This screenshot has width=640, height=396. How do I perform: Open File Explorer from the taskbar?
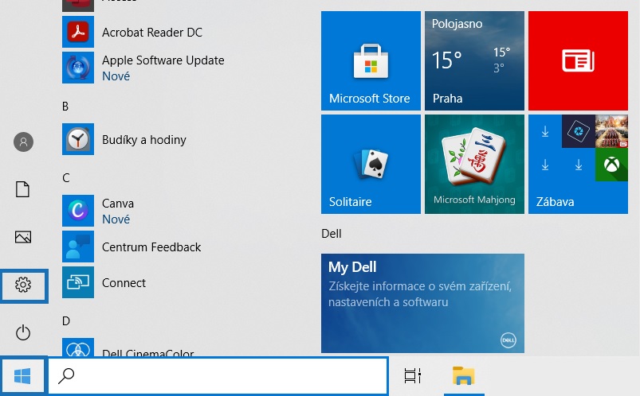(464, 375)
